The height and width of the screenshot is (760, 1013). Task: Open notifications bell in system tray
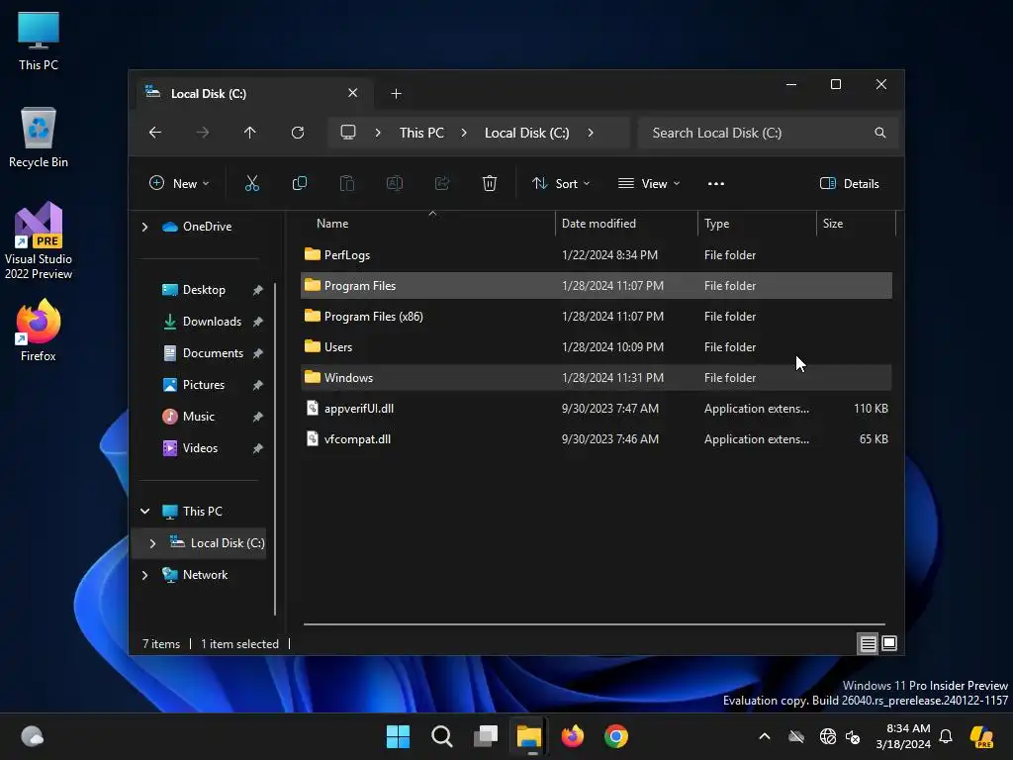946,736
